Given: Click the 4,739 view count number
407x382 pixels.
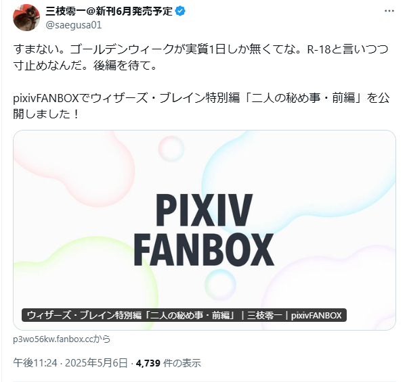Looking at the screenshot, I should point(148,363).
